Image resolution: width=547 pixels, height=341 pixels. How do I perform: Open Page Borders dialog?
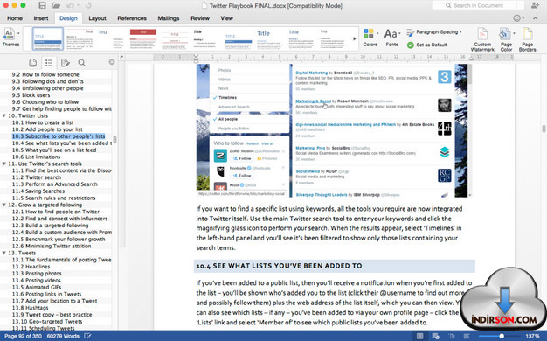(x=527, y=39)
